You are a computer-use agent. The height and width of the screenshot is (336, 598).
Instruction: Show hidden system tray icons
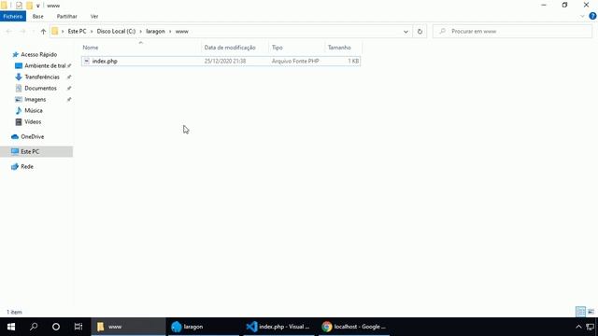[x=578, y=327]
